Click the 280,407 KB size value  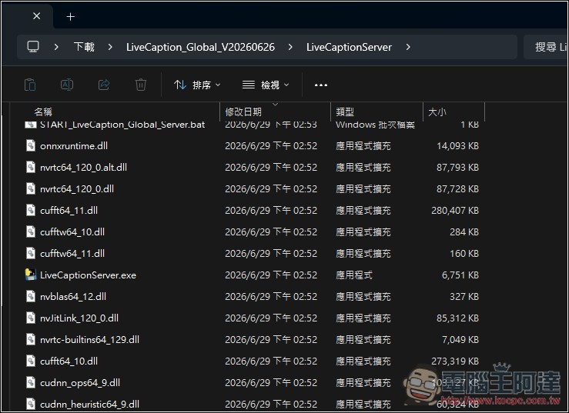pyautogui.click(x=455, y=210)
